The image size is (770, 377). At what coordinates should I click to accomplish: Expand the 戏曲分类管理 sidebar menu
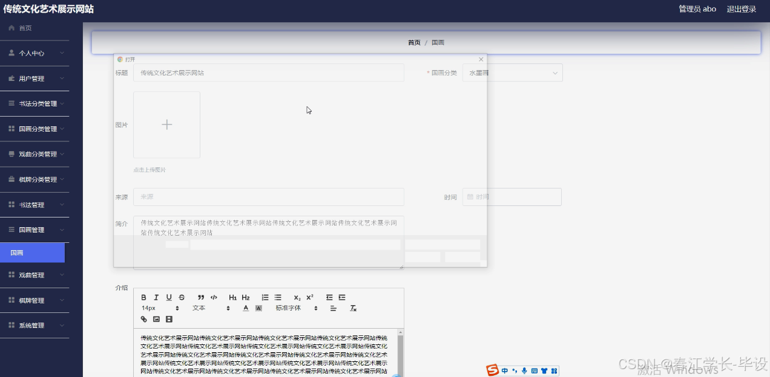[x=35, y=154]
